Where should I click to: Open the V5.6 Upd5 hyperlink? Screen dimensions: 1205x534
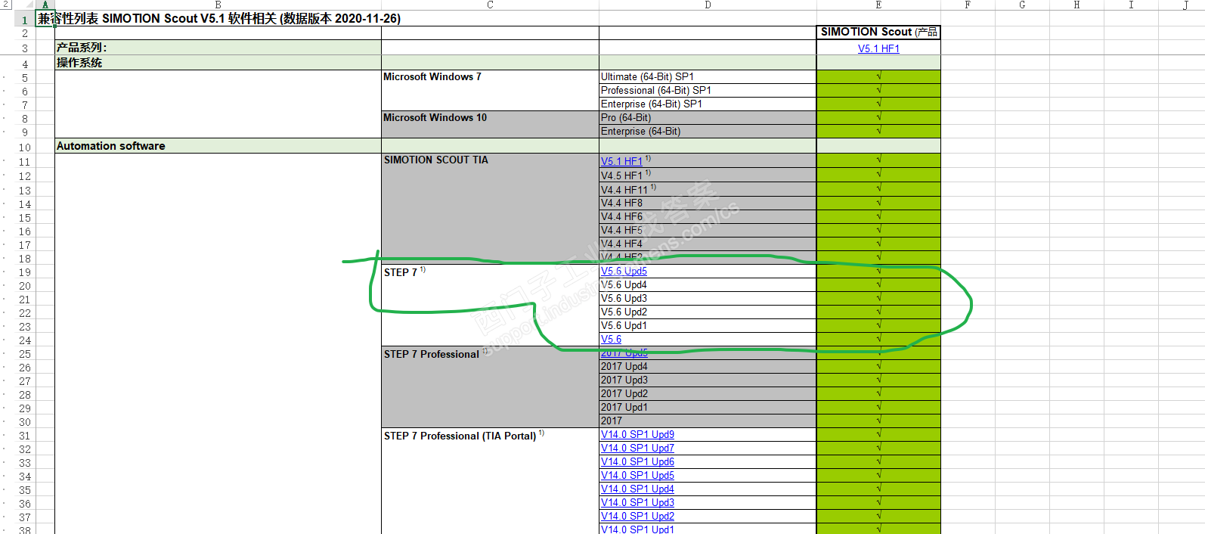click(624, 271)
